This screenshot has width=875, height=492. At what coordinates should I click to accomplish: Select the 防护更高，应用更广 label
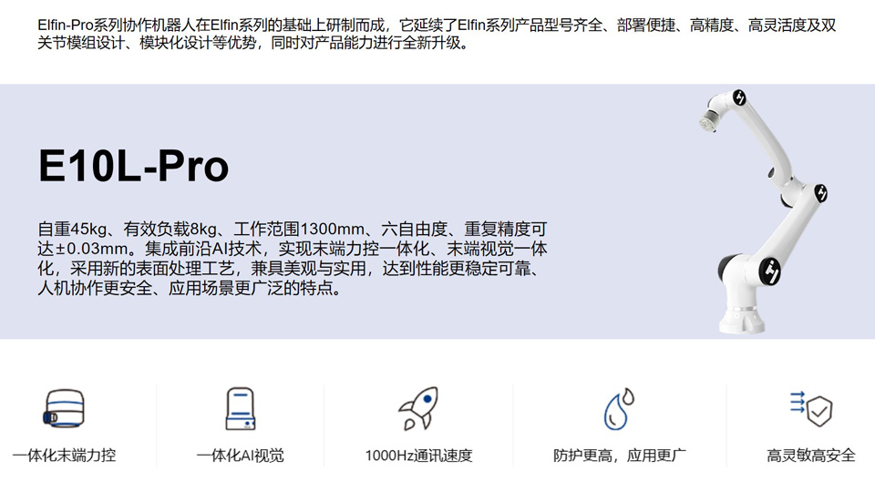click(x=619, y=455)
